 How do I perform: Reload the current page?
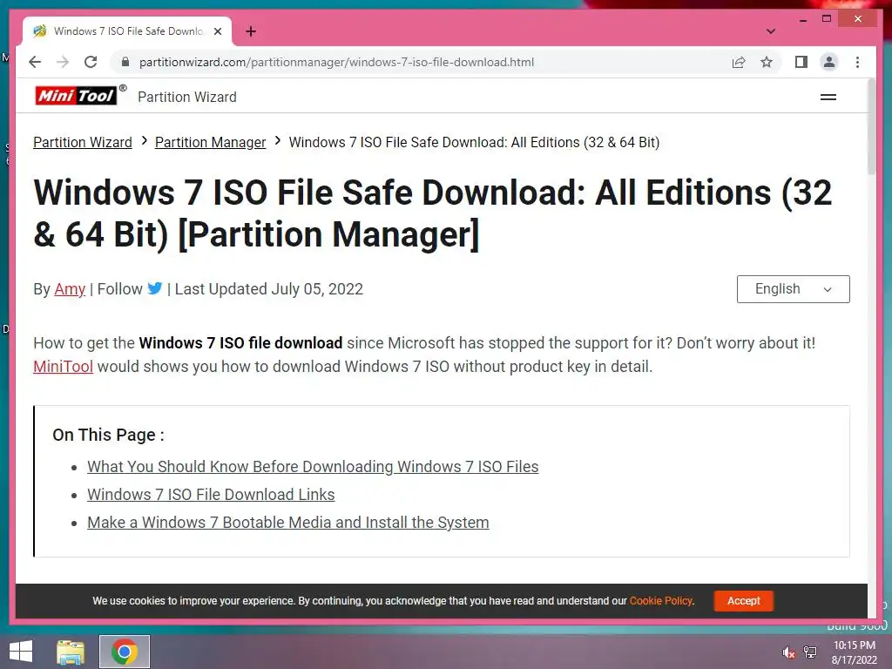pyautogui.click(x=91, y=62)
